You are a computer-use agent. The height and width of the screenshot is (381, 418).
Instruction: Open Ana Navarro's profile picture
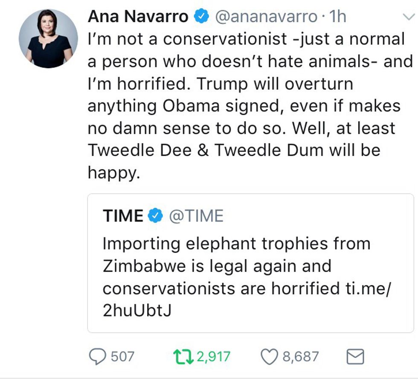[49, 38]
